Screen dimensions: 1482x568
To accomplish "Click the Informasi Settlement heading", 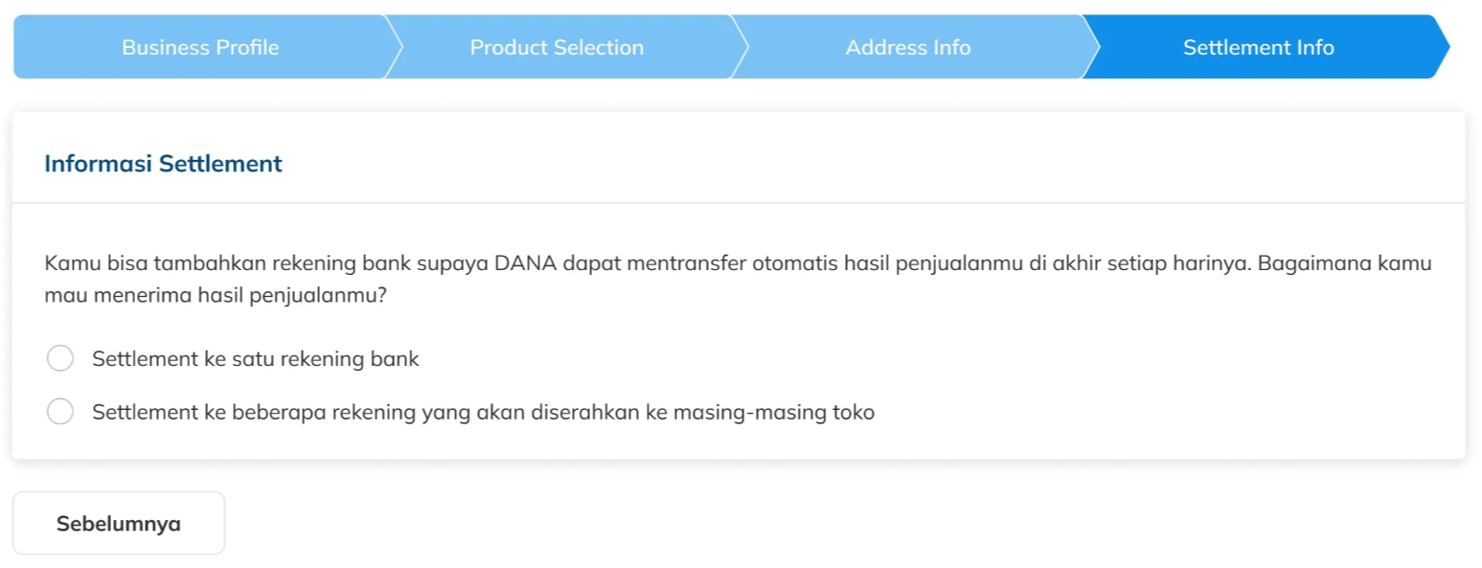I will pos(163,164).
